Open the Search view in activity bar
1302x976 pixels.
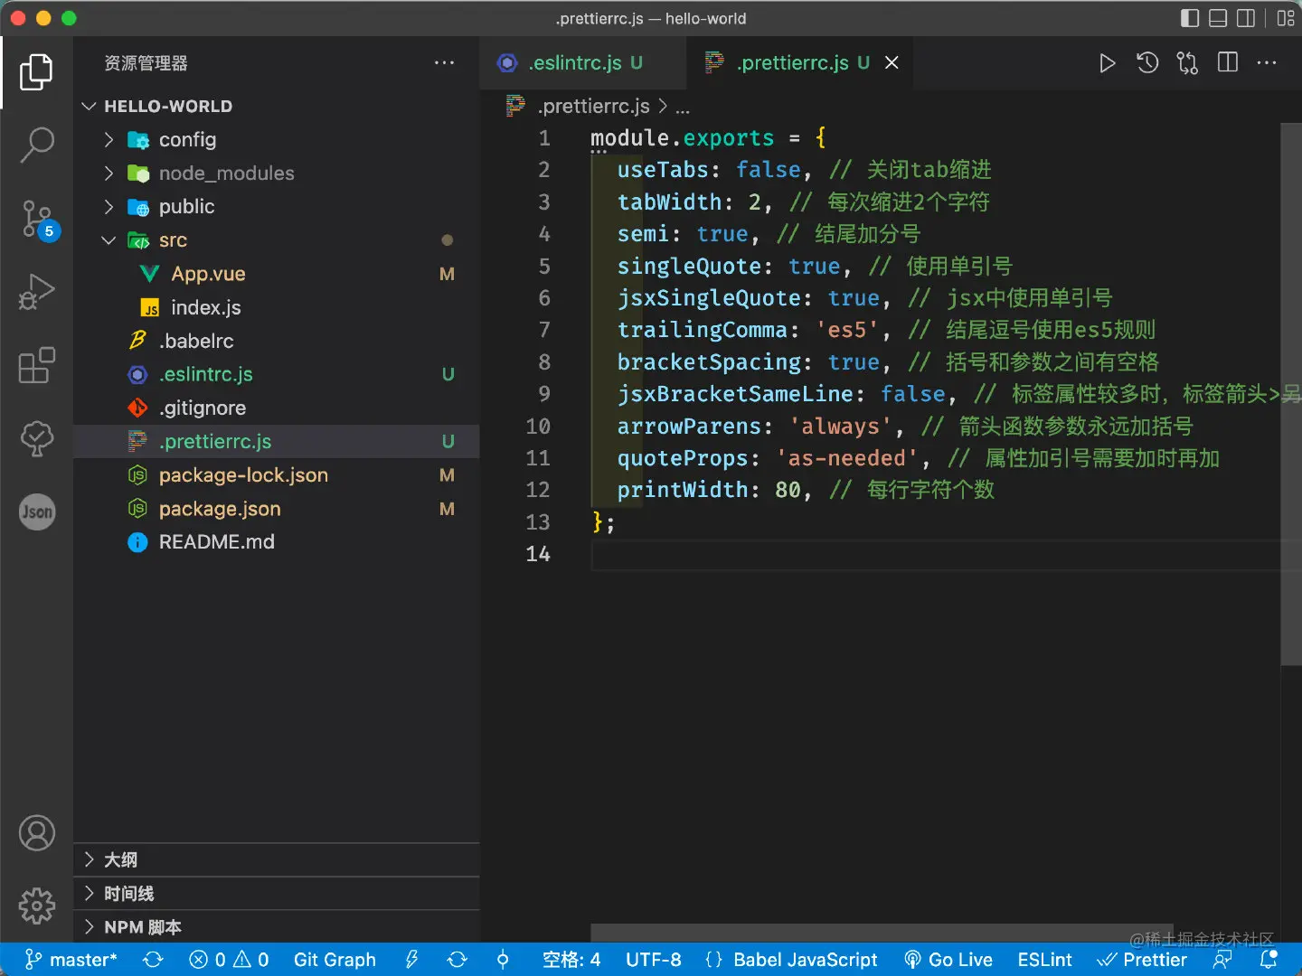tap(36, 145)
